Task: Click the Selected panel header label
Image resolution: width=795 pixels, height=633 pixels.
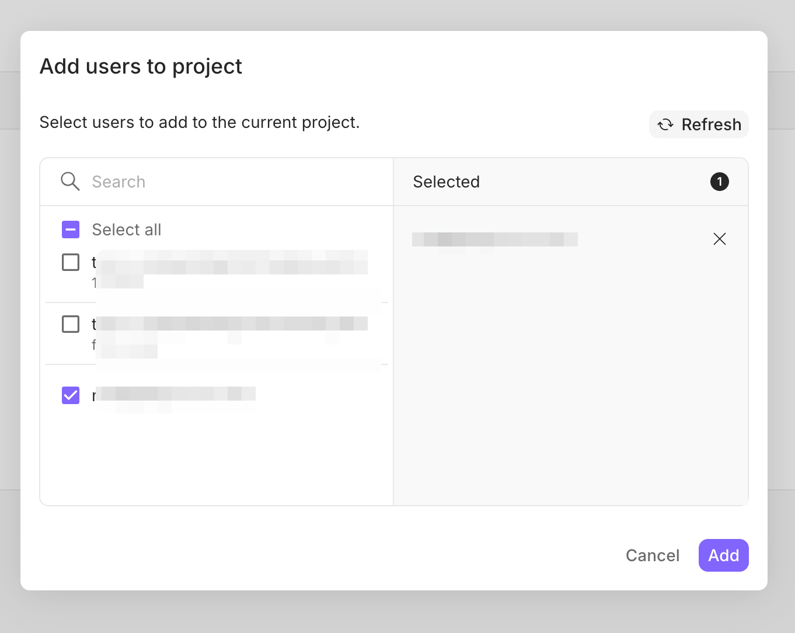Action: (x=446, y=182)
